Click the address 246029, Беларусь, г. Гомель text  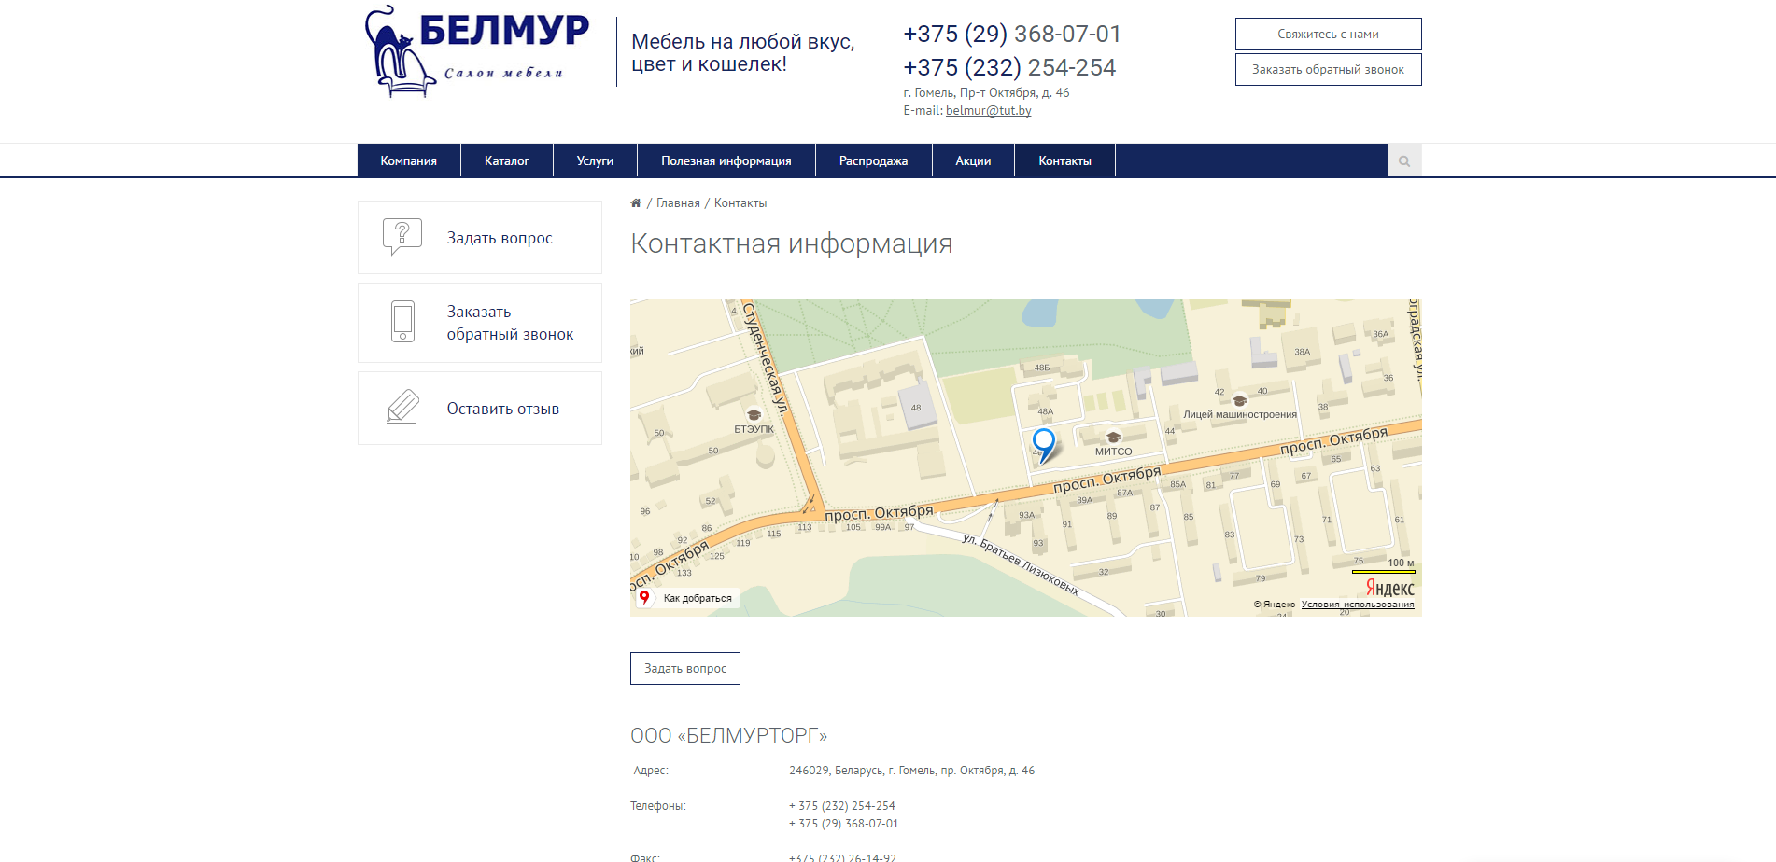[x=912, y=771]
